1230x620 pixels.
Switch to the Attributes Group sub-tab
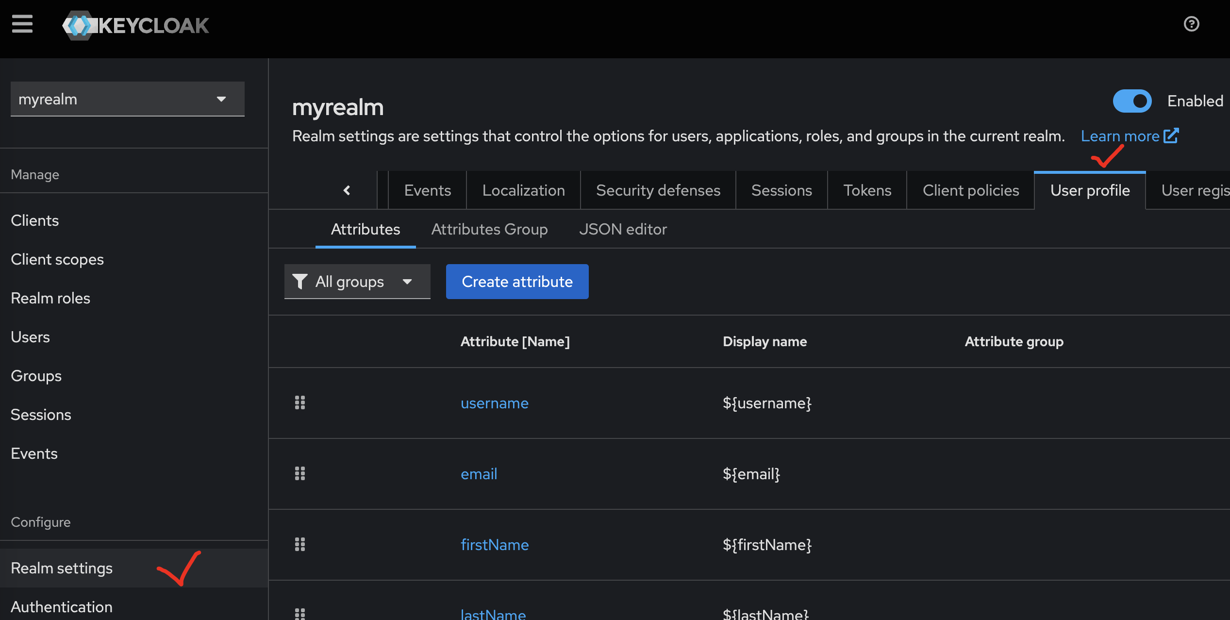pos(489,229)
